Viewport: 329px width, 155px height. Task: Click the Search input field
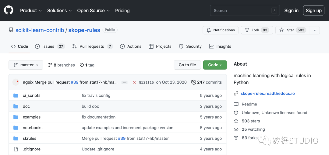click(241, 10)
